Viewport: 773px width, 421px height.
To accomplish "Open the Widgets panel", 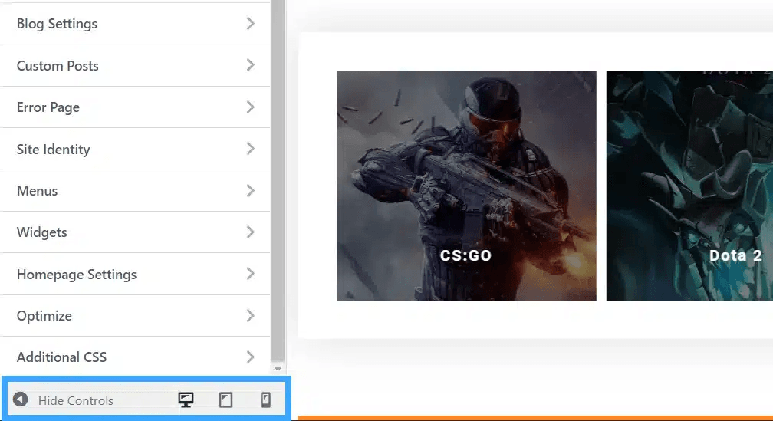I will pyautogui.click(x=135, y=232).
